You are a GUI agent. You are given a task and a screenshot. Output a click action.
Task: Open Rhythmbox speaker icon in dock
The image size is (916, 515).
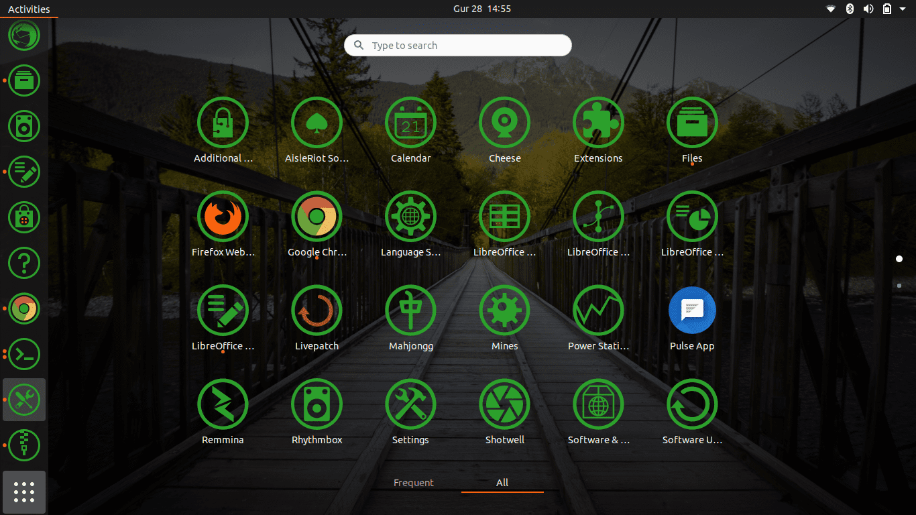coord(24,126)
